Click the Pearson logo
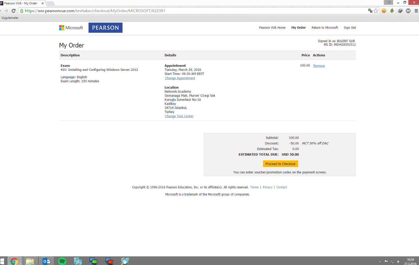Image resolution: width=419 pixels, height=265 pixels. [x=106, y=28]
